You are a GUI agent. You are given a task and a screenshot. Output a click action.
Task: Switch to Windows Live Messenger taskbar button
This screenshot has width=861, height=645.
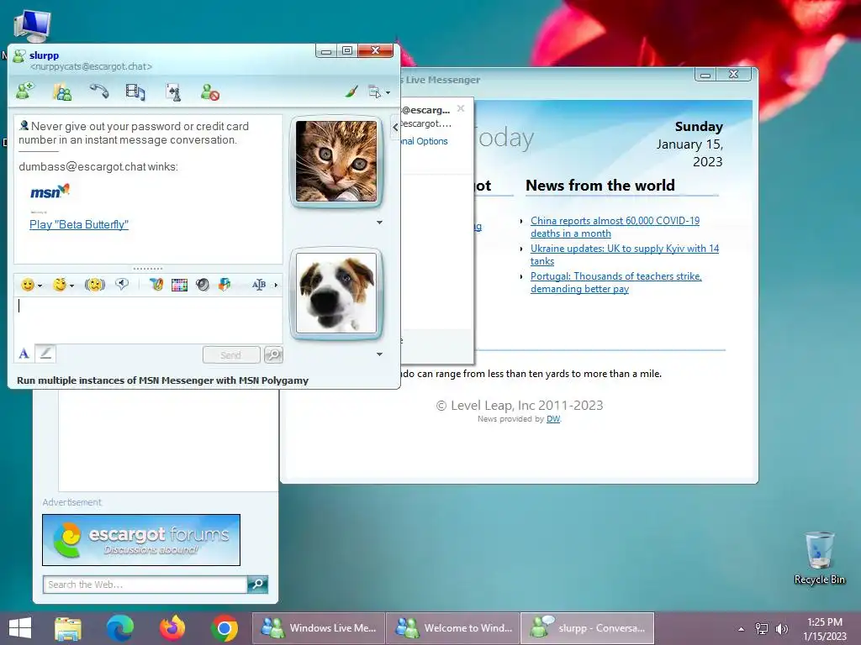click(318, 628)
